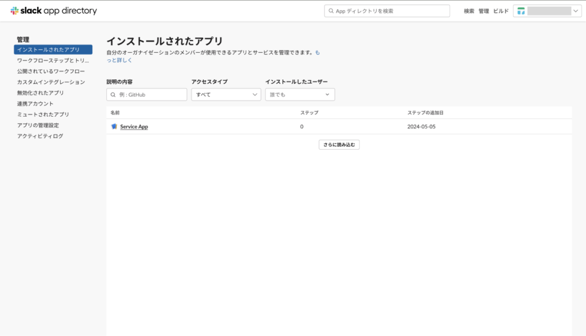Expand the workspace switcher dropdown
This screenshot has width=586, height=336.
(x=576, y=11)
